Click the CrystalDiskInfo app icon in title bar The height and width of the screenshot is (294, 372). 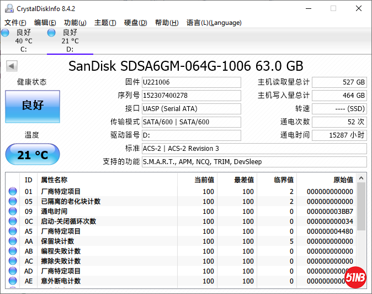point(8,8)
